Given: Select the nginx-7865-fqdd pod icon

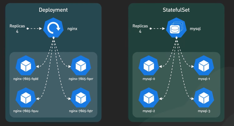Looking at the screenshot, I should 26,66.
